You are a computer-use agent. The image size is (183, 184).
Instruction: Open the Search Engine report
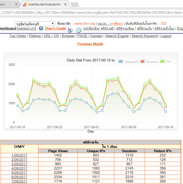[x=117, y=36]
